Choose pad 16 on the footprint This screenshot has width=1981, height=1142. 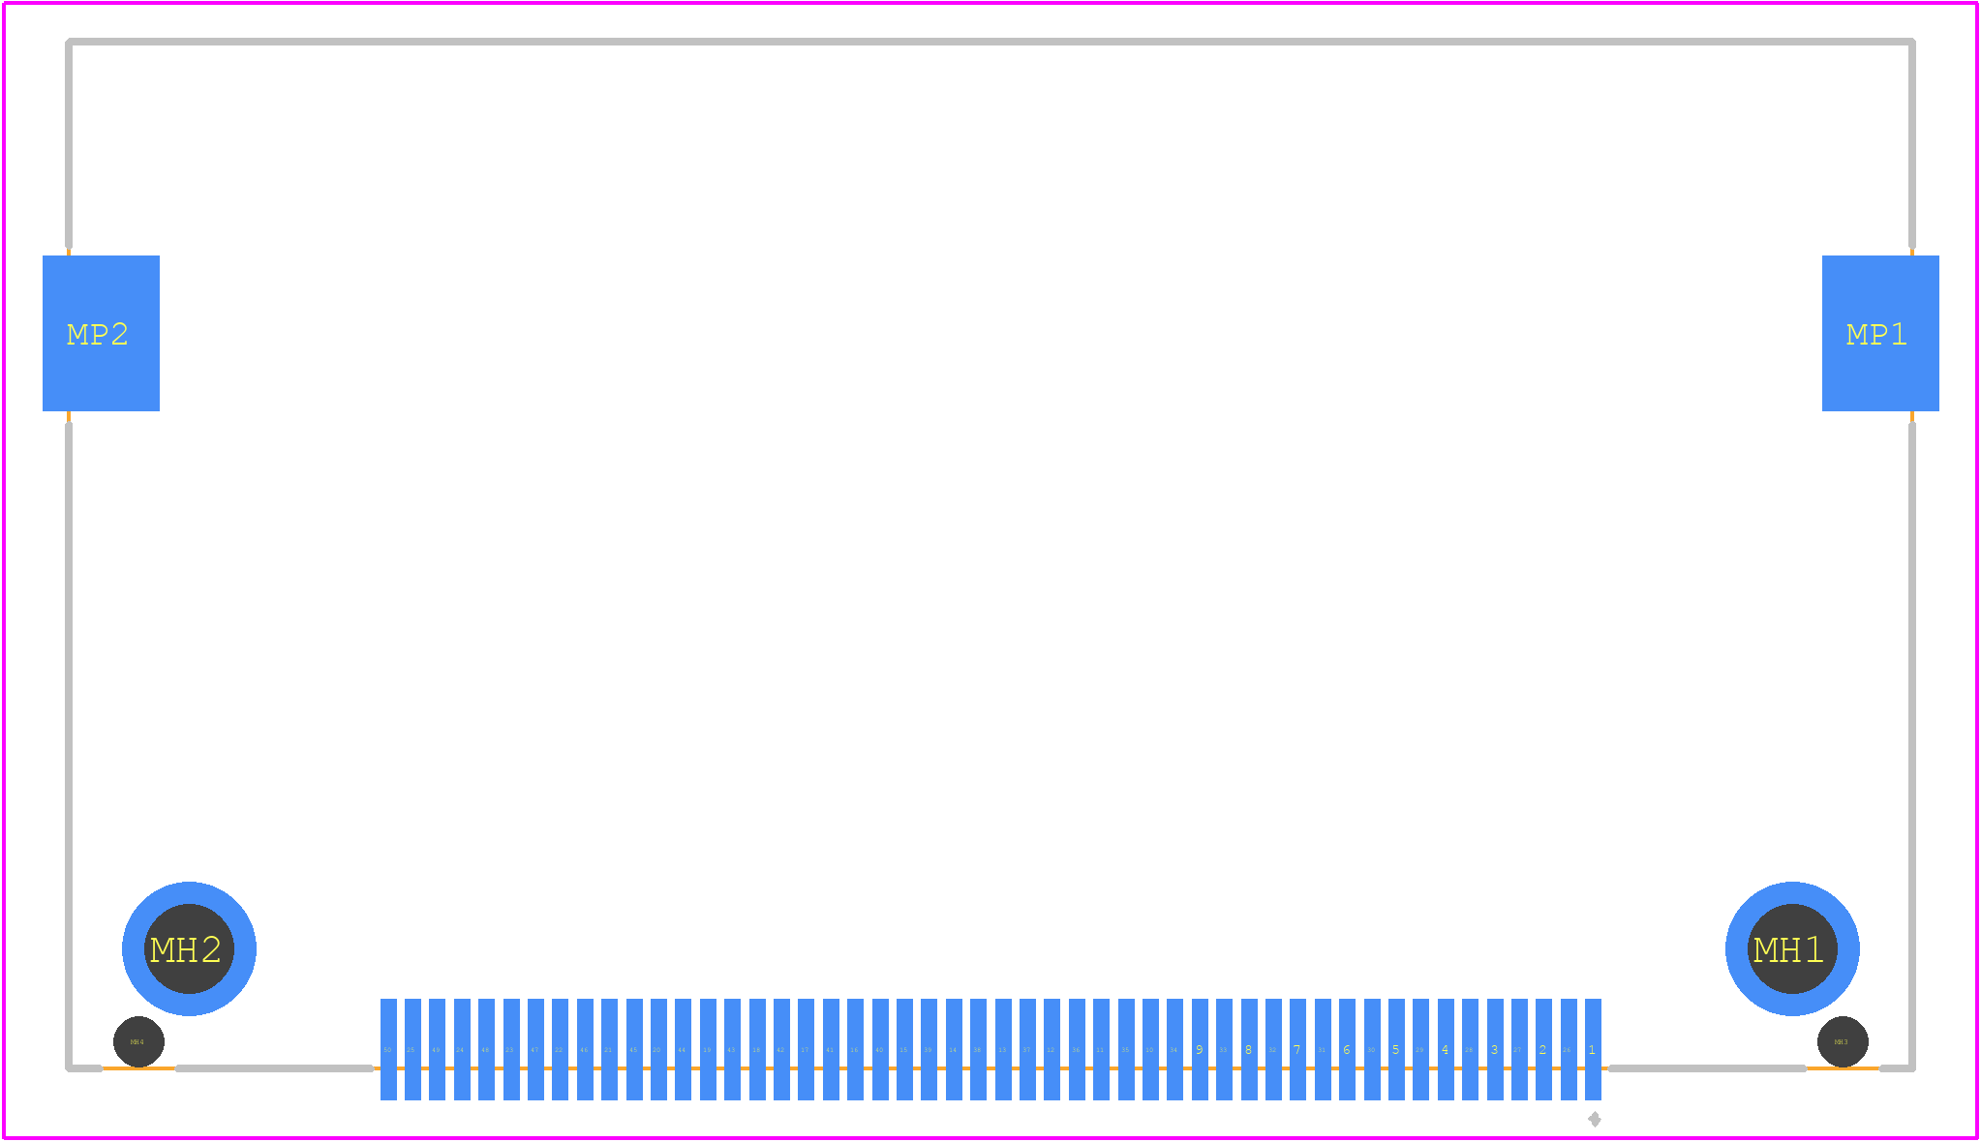(x=855, y=1049)
